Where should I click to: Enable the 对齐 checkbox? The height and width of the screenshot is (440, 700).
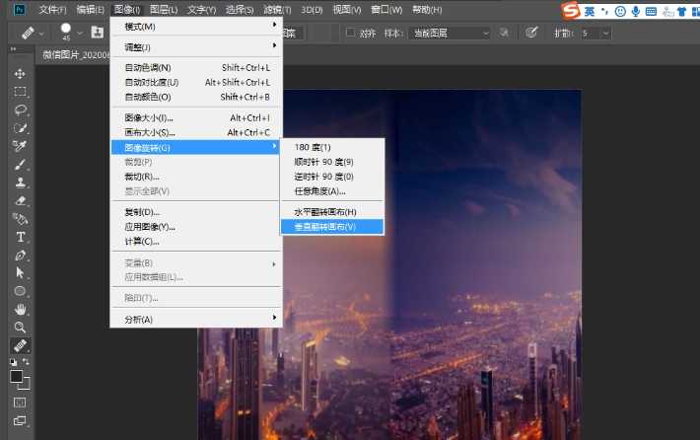pos(351,33)
